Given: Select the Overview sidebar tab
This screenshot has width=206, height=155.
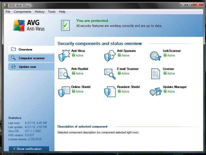Looking at the screenshot, I should coord(31,49).
